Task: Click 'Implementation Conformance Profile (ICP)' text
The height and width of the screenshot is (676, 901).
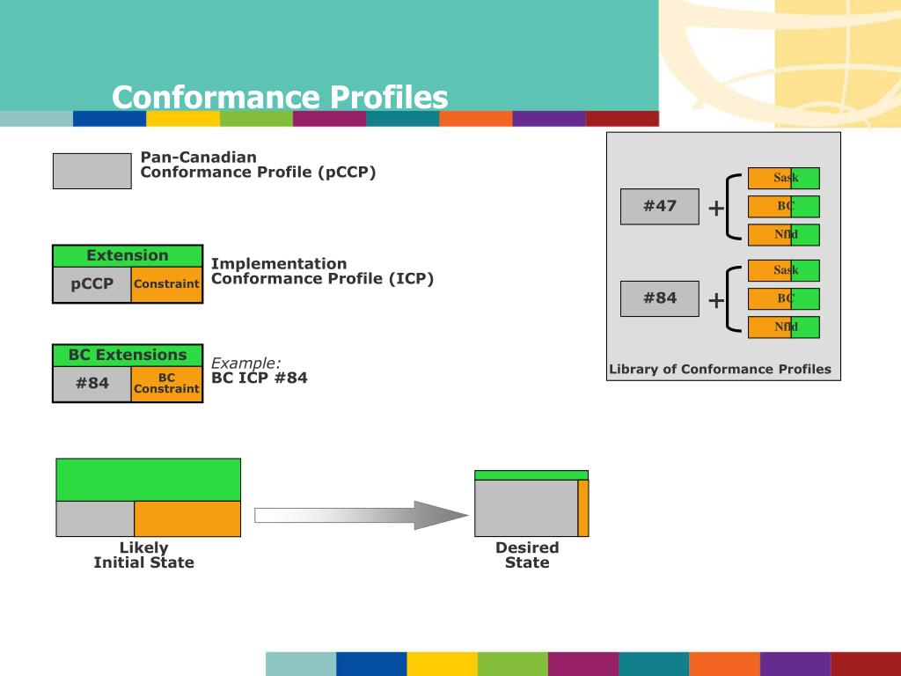Action: [322, 271]
